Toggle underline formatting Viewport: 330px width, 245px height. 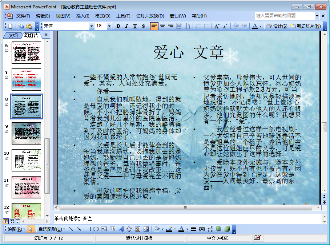coord(135,26)
